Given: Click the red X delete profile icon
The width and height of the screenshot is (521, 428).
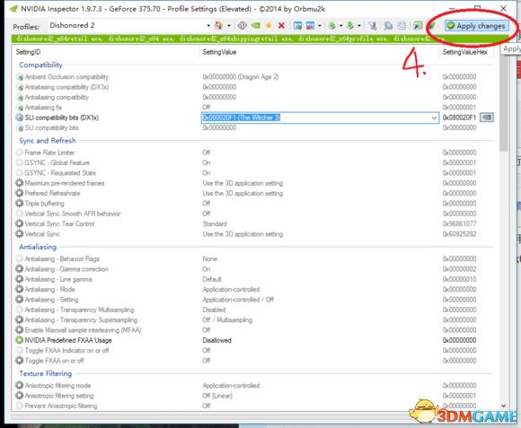Looking at the screenshot, I should [281, 25].
